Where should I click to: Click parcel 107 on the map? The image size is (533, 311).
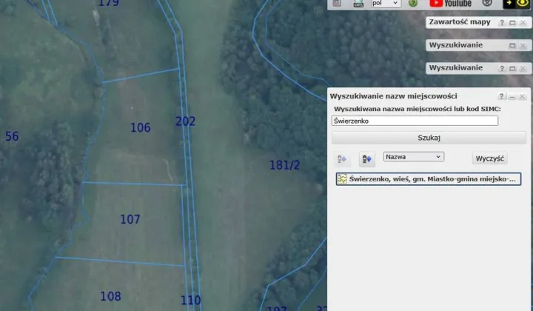(130, 220)
